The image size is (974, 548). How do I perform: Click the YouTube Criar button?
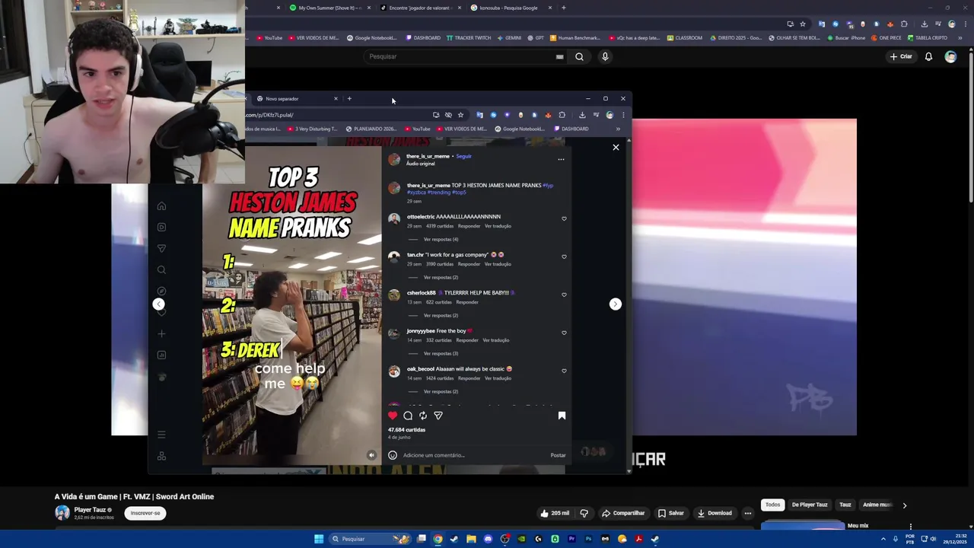click(901, 56)
